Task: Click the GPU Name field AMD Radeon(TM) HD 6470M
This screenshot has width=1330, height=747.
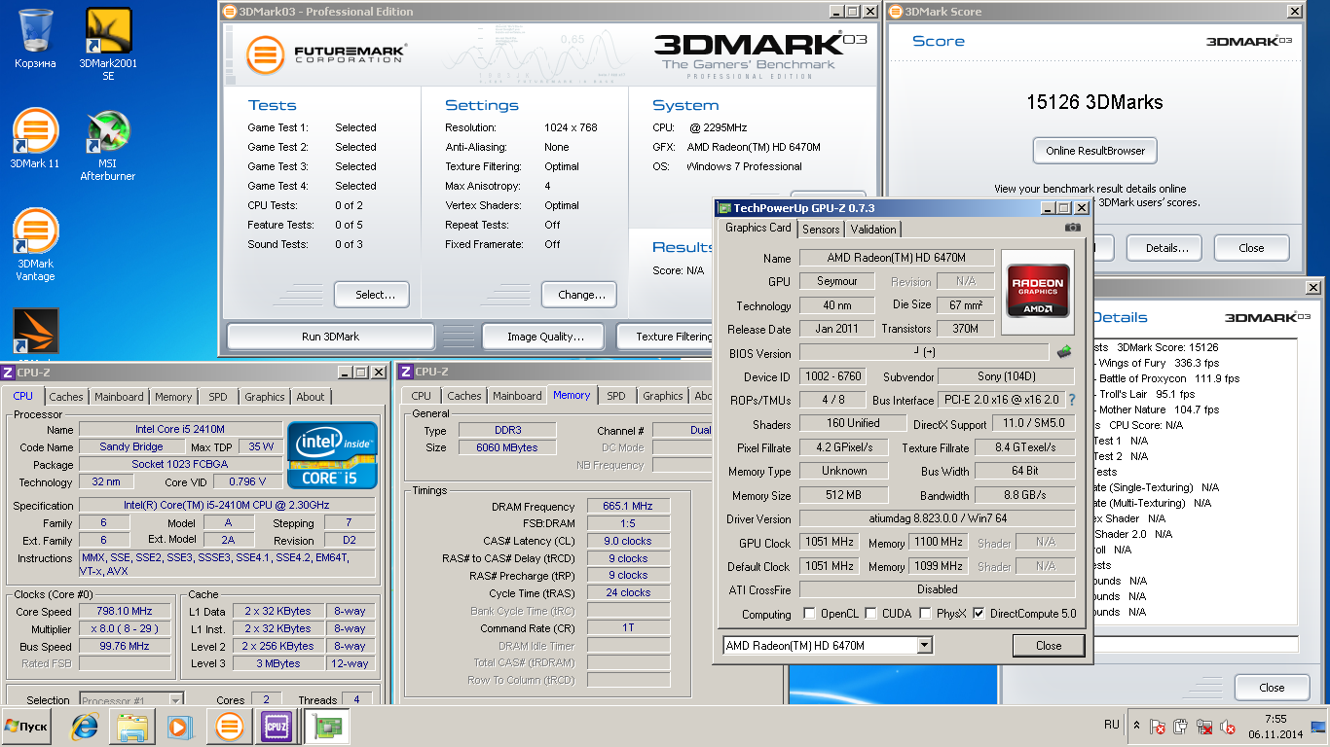Action: click(897, 258)
